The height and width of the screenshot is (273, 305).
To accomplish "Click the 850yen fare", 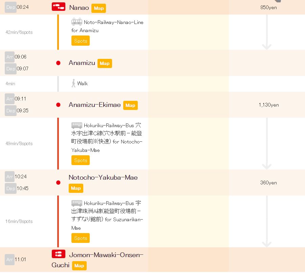I will (x=268, y=7).
